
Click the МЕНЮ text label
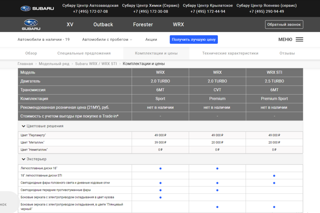(285, 39)
